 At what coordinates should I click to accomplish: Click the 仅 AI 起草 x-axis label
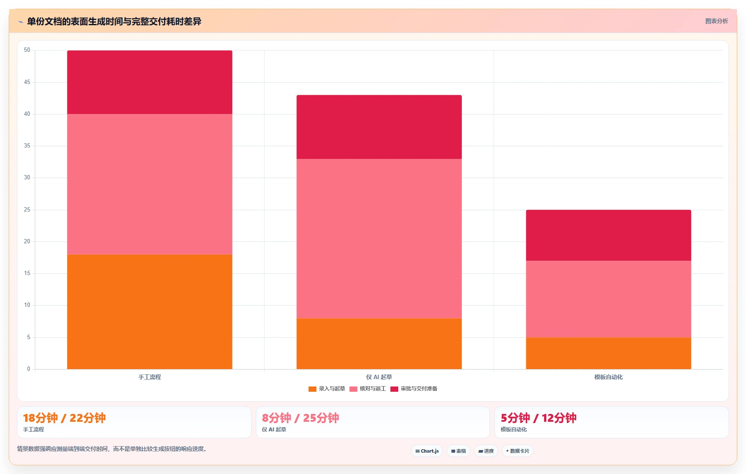(x=379, y=377)
